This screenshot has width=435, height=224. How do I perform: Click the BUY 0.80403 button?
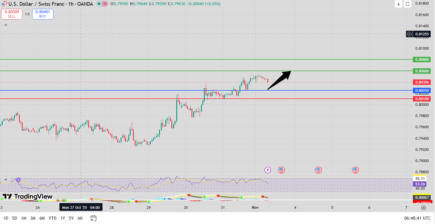coord(42,14)
